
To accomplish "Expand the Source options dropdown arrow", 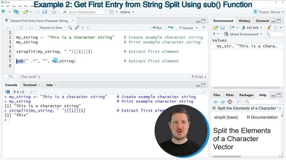I will click(x=197, y=28).
